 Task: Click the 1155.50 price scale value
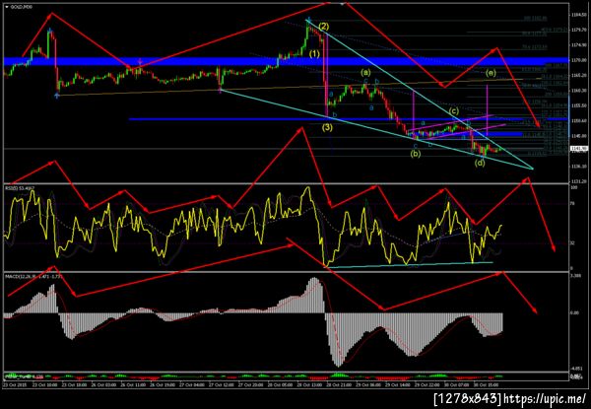(x=577, y=105)
